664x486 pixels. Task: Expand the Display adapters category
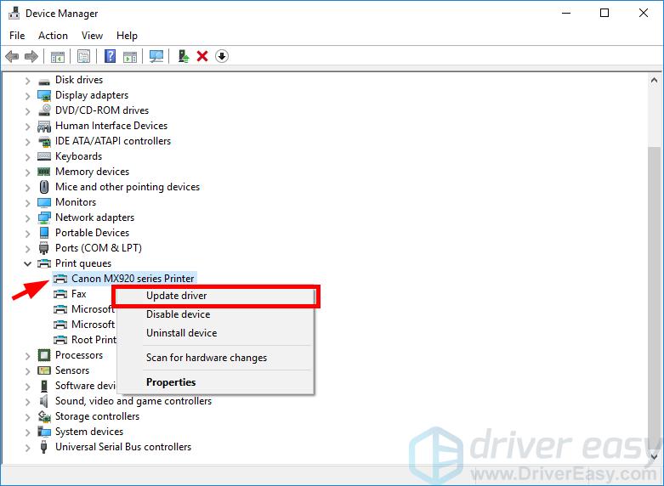click(x=28, y=95)
